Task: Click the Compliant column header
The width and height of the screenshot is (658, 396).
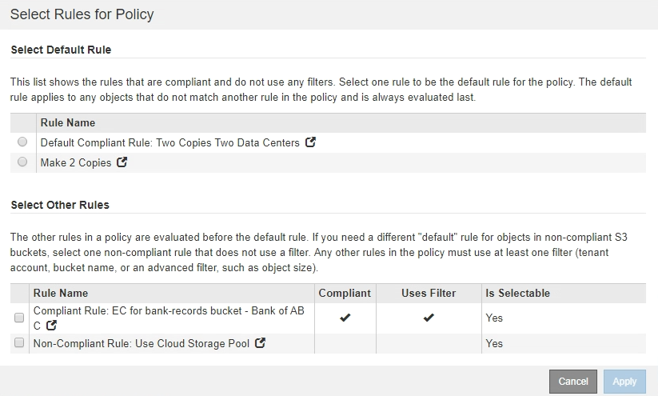Action: 345,294
